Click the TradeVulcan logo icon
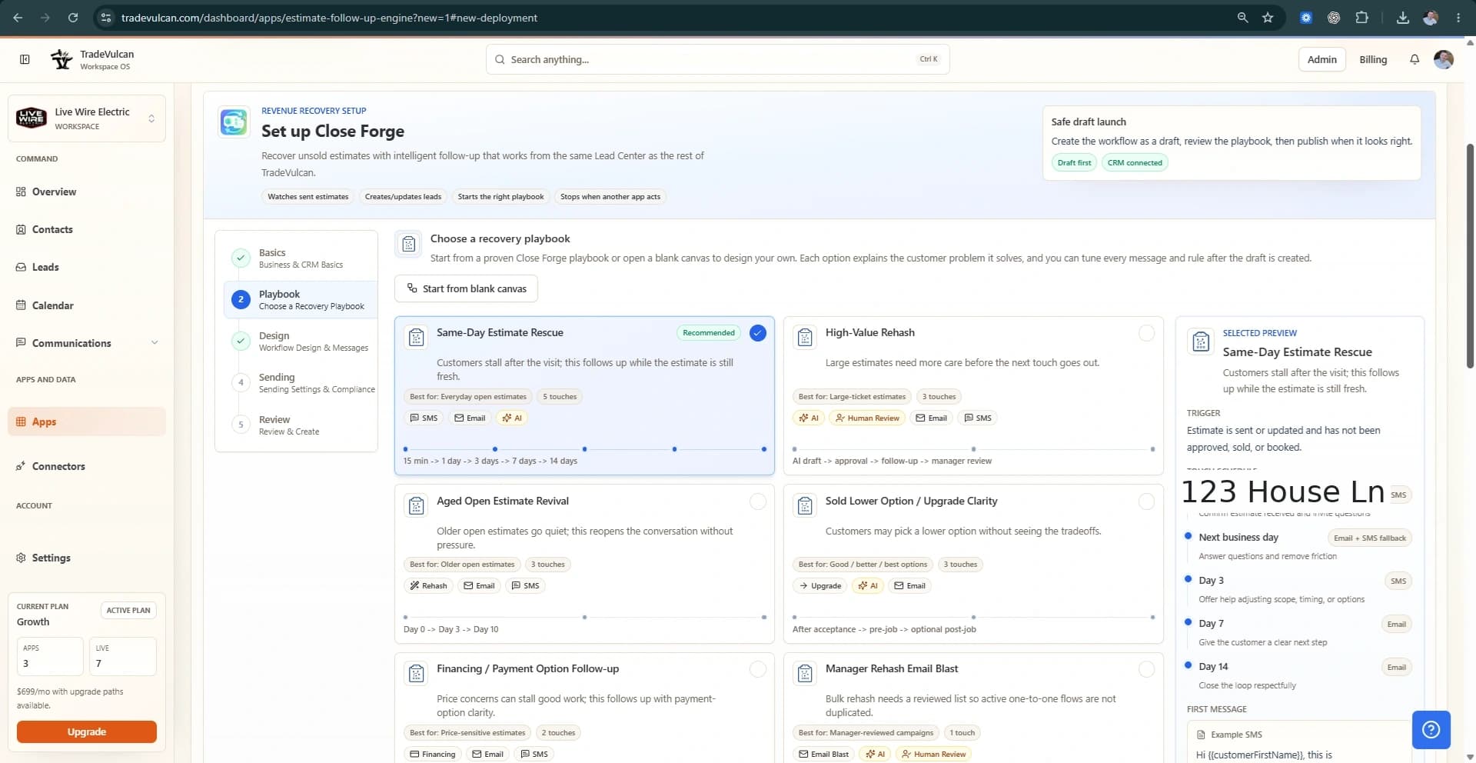Image resolution: width=1476 pixels, height=763 pixels. [x=61, y=59]
